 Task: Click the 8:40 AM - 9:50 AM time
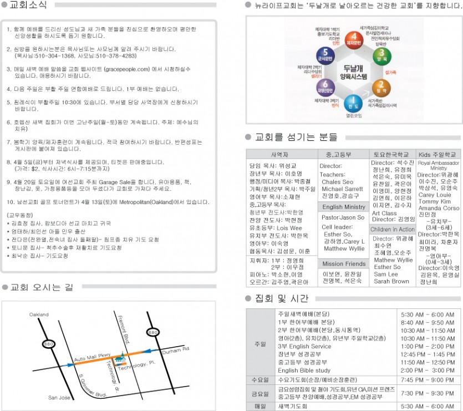point(428,322)
